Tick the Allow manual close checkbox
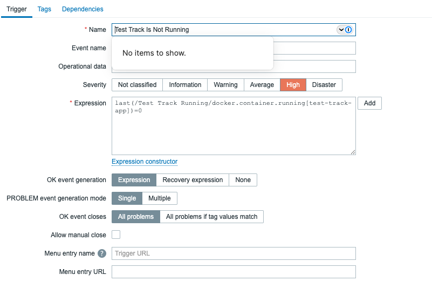The height and width of the screenshot is (281, 432). [x=116, y=235]
